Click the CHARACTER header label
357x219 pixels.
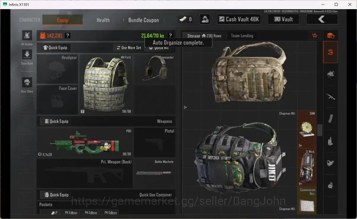[30, 20]
